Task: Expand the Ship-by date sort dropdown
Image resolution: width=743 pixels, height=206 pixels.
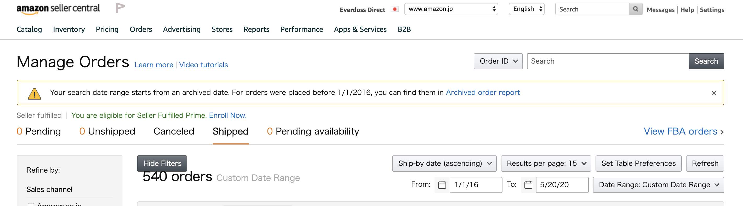Action: coord(444,163)
